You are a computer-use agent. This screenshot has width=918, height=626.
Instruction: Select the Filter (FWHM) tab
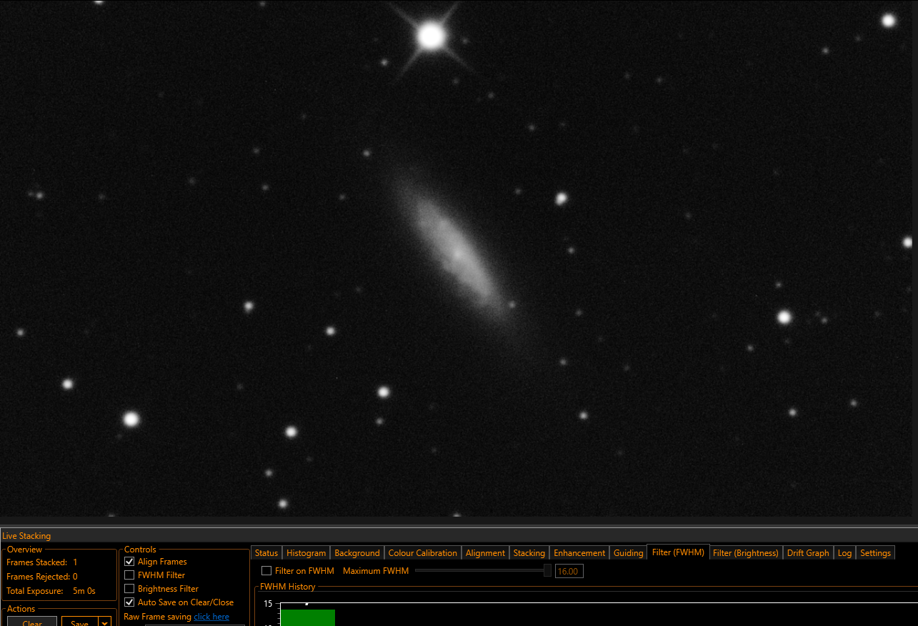point(678,552)
